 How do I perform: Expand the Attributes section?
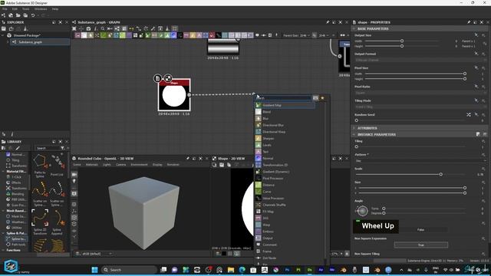(354, 128)
